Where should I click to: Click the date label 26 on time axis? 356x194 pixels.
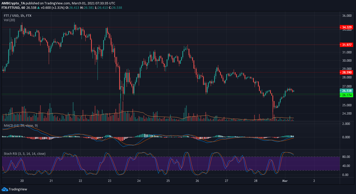click(197, 181)
